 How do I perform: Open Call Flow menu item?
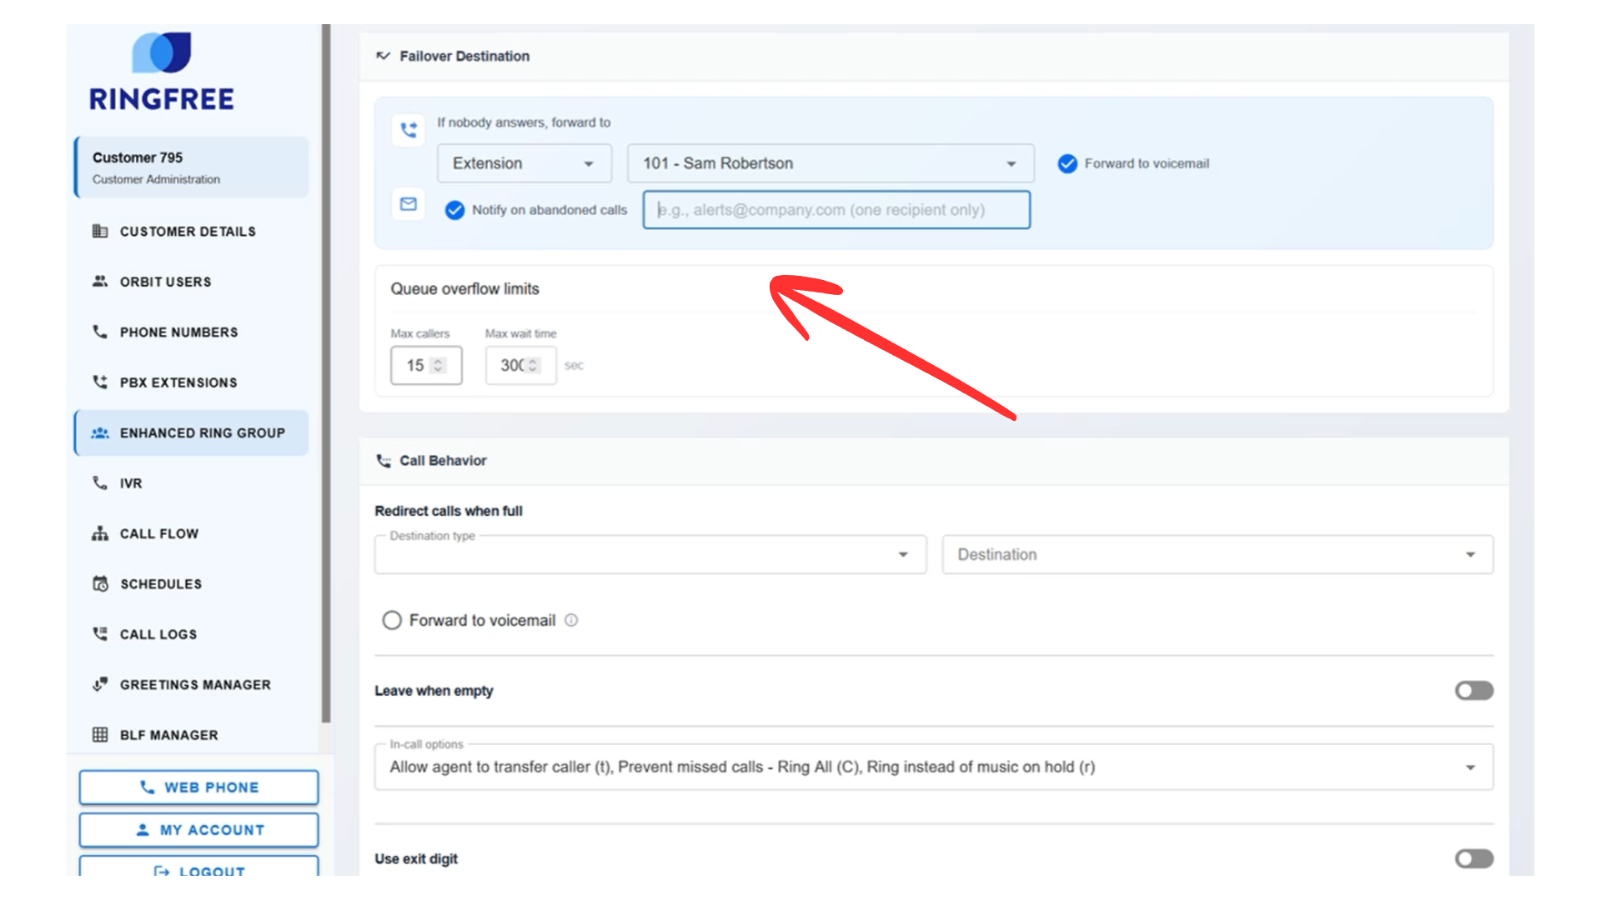[158, 533]
